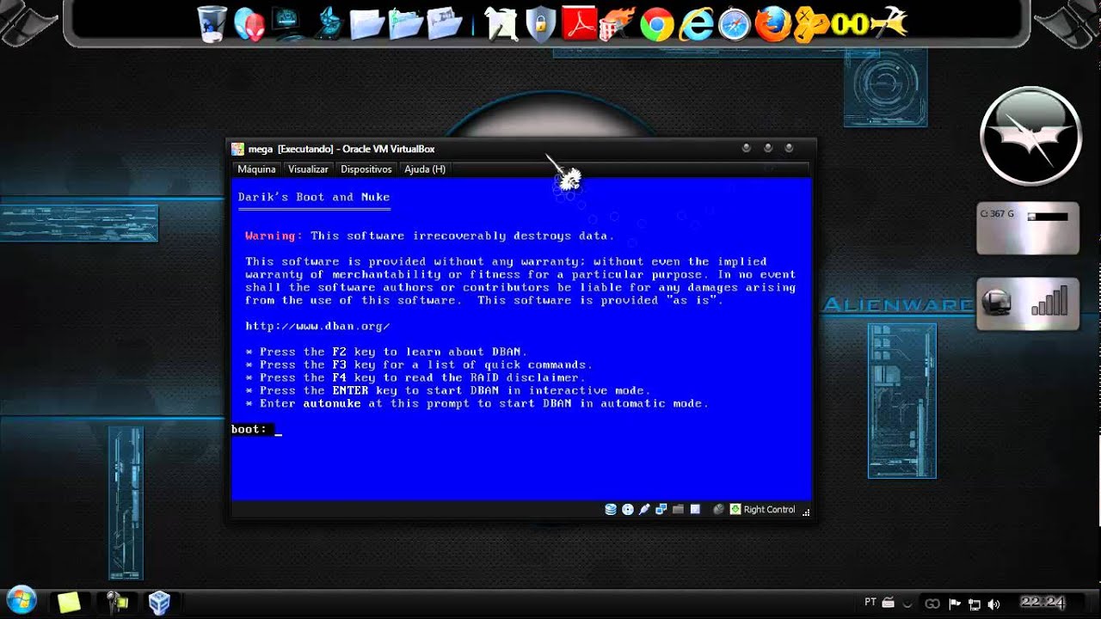Click the hard disk activity status icon
This screenshot has width=1101, height=619.
coord(611,509)
